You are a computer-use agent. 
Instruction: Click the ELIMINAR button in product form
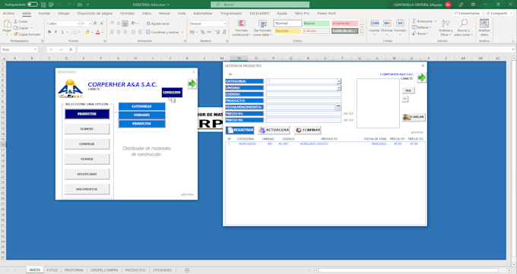308,130
